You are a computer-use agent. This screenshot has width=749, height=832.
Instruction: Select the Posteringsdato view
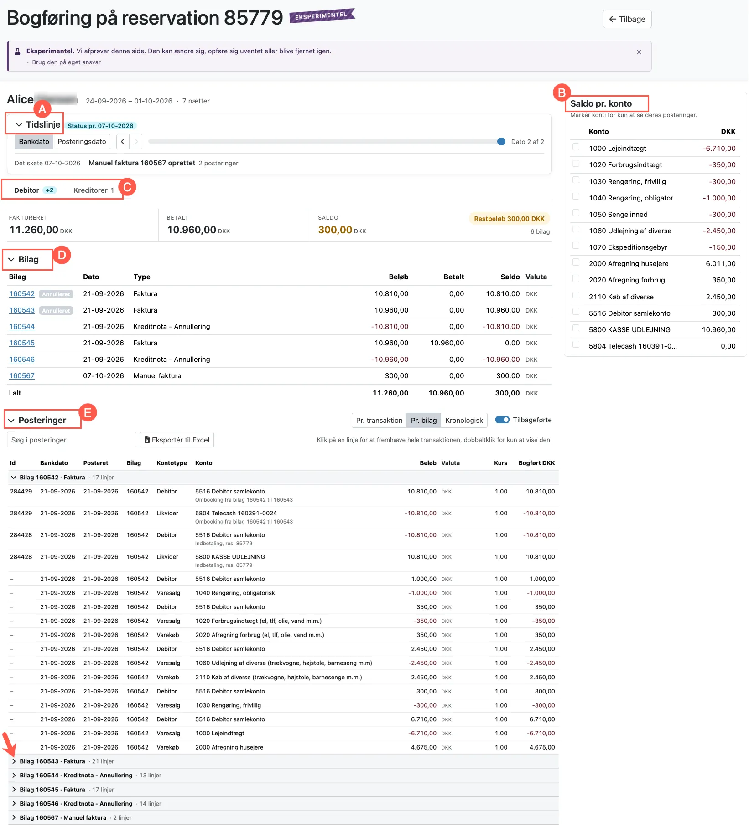pyautogui.click(x=82, y=142)
